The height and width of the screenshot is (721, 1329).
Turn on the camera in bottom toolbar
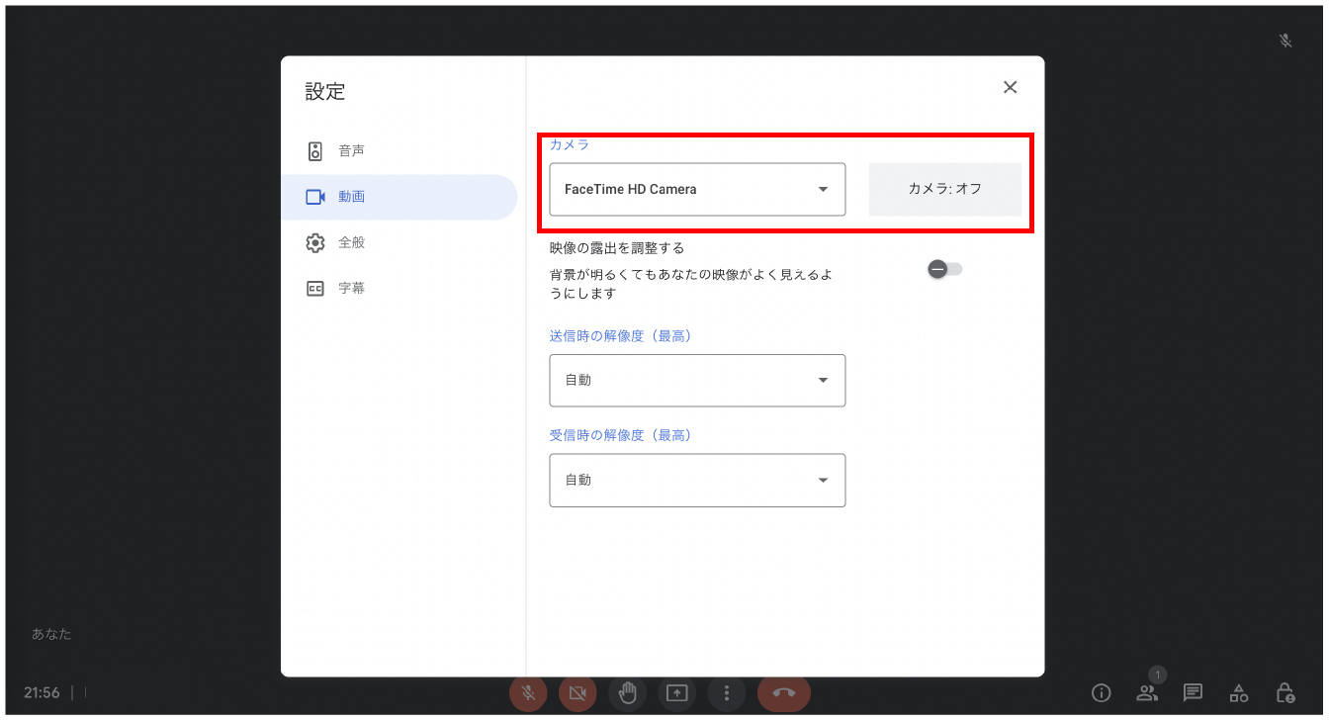click(577, 693)
